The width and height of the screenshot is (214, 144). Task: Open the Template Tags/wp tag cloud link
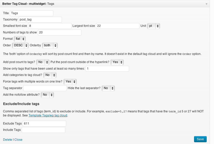pyautogui.click(x=48, y=115)
